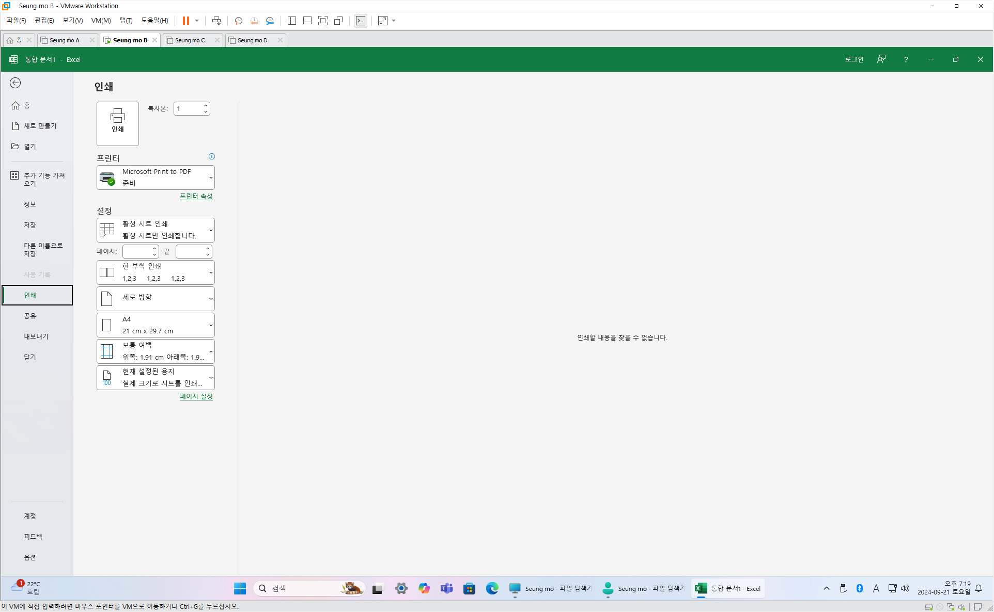The image size is (994, 612).
Task: Increase the copies count with up arrow
Action: (206, 106)
